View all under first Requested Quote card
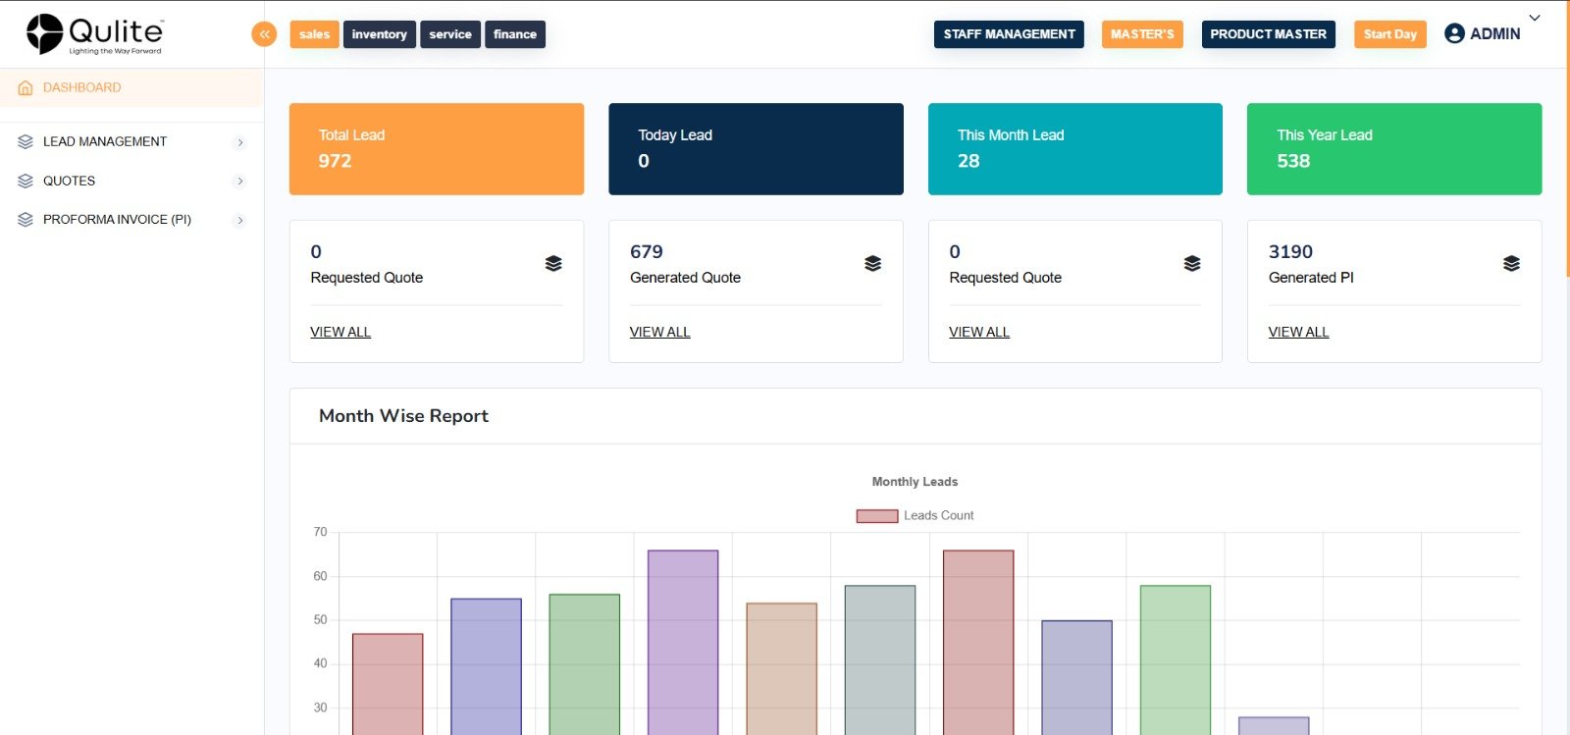Image resolution: width=1570 pixels, height=735 pixels. click(340, 332)
